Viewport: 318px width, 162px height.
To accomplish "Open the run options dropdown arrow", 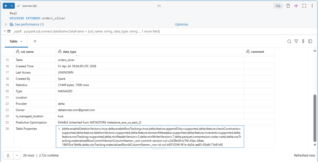I will [12, 6].
